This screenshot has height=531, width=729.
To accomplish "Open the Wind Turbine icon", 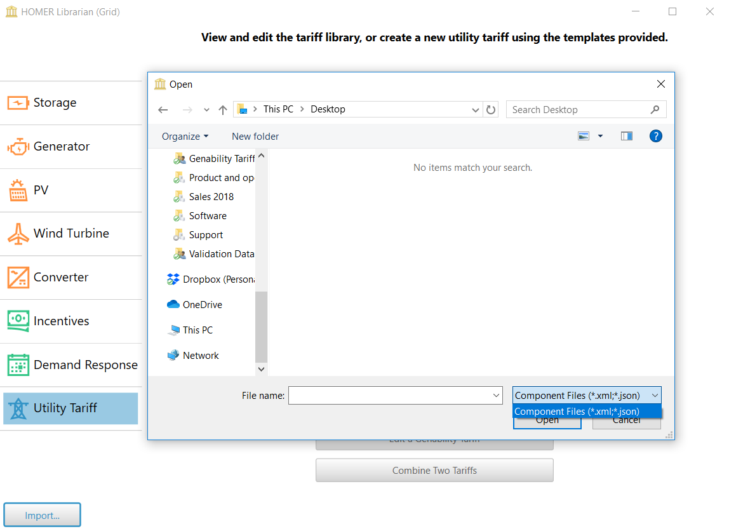I will click(18, 234).
